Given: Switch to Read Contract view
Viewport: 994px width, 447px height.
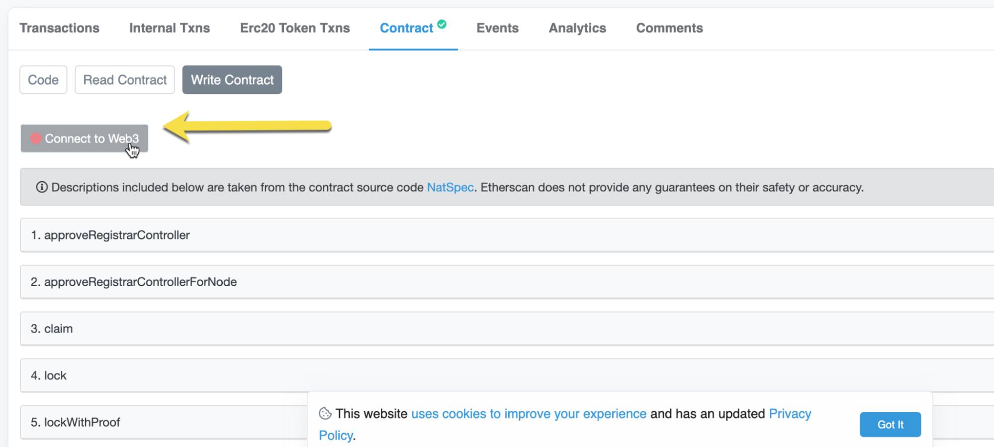Looking at the screenshot, I should click(x=125, y=80).
